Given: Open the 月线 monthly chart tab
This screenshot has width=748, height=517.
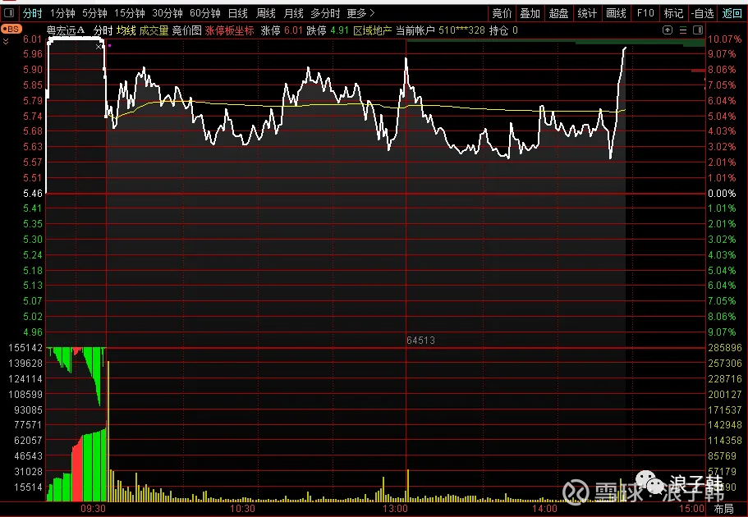Looking at the screenshot, I should point(293,13).
